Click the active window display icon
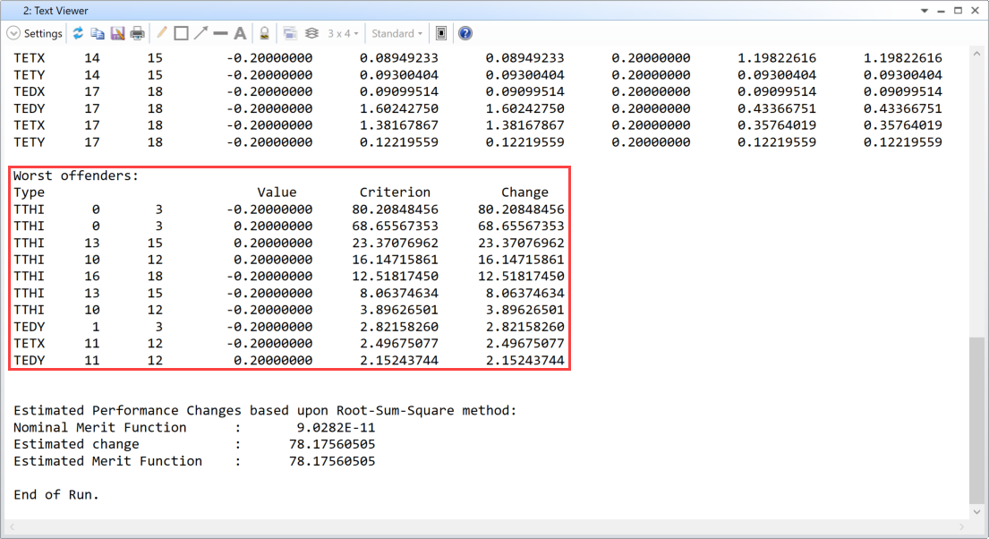This screenshot has height=539, width=989. [441, 33]
